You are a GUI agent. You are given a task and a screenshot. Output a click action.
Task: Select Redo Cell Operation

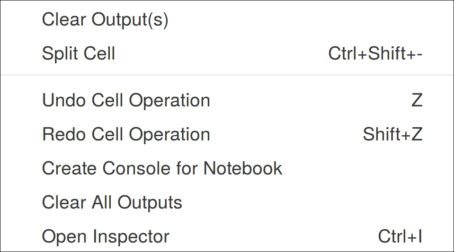(x=126, y=134)
